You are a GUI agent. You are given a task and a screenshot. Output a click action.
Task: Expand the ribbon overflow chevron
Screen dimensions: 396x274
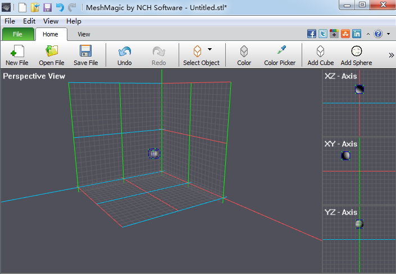(391, 55)
